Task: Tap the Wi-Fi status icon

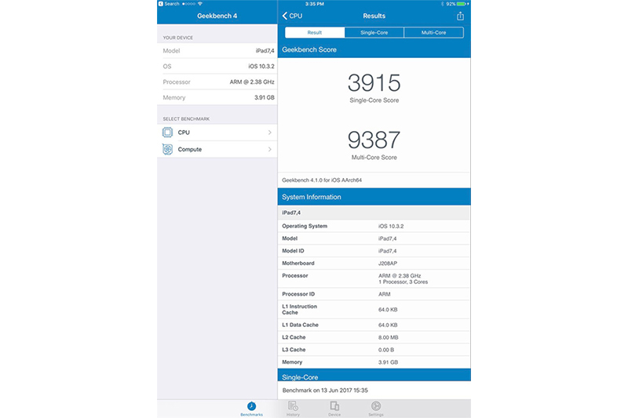Action: [200, 4]
